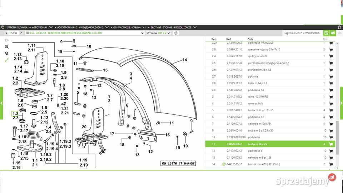Click the print icon next to Zmiana
Image resolution: width=343 pixels, height=193 pixels.
click(176, 33)
